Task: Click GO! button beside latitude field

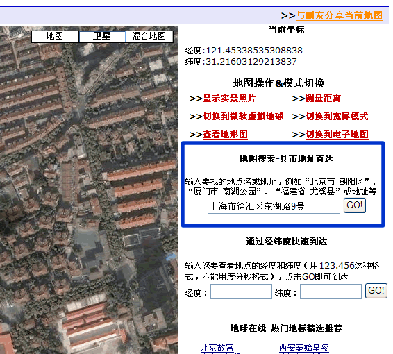Action: click(x=376, y=291)
